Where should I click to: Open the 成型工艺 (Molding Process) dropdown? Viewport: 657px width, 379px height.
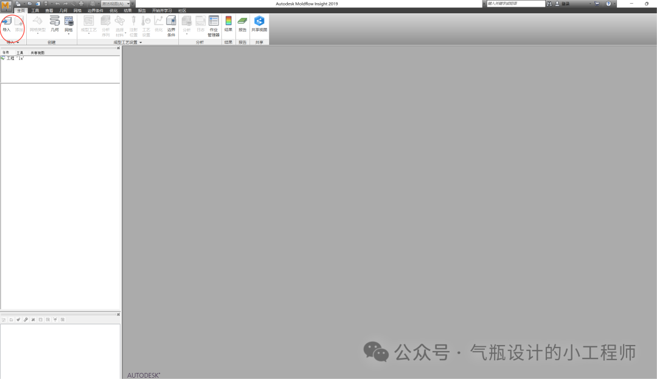click(x=88, y=25)
